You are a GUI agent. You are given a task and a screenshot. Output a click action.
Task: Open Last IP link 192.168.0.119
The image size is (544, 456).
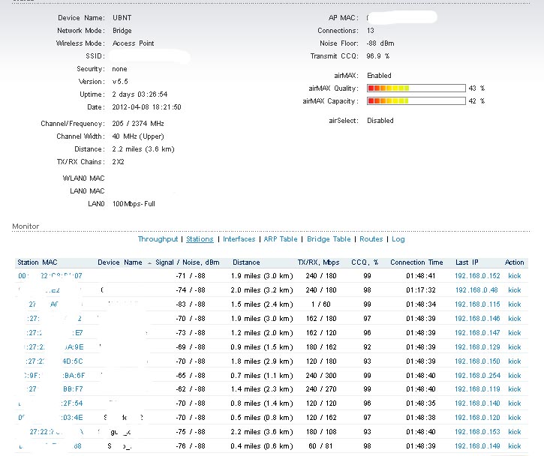click(477, 389)
